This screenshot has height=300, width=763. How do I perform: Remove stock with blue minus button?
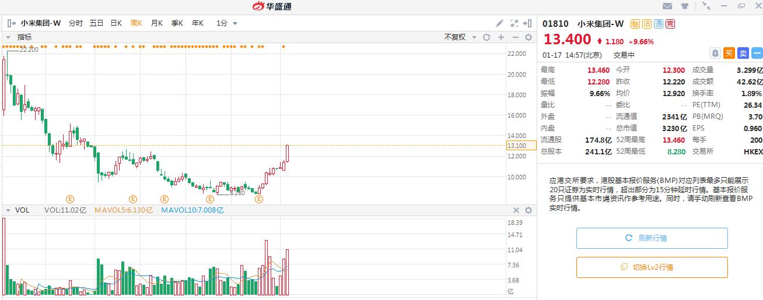(757, 53)
